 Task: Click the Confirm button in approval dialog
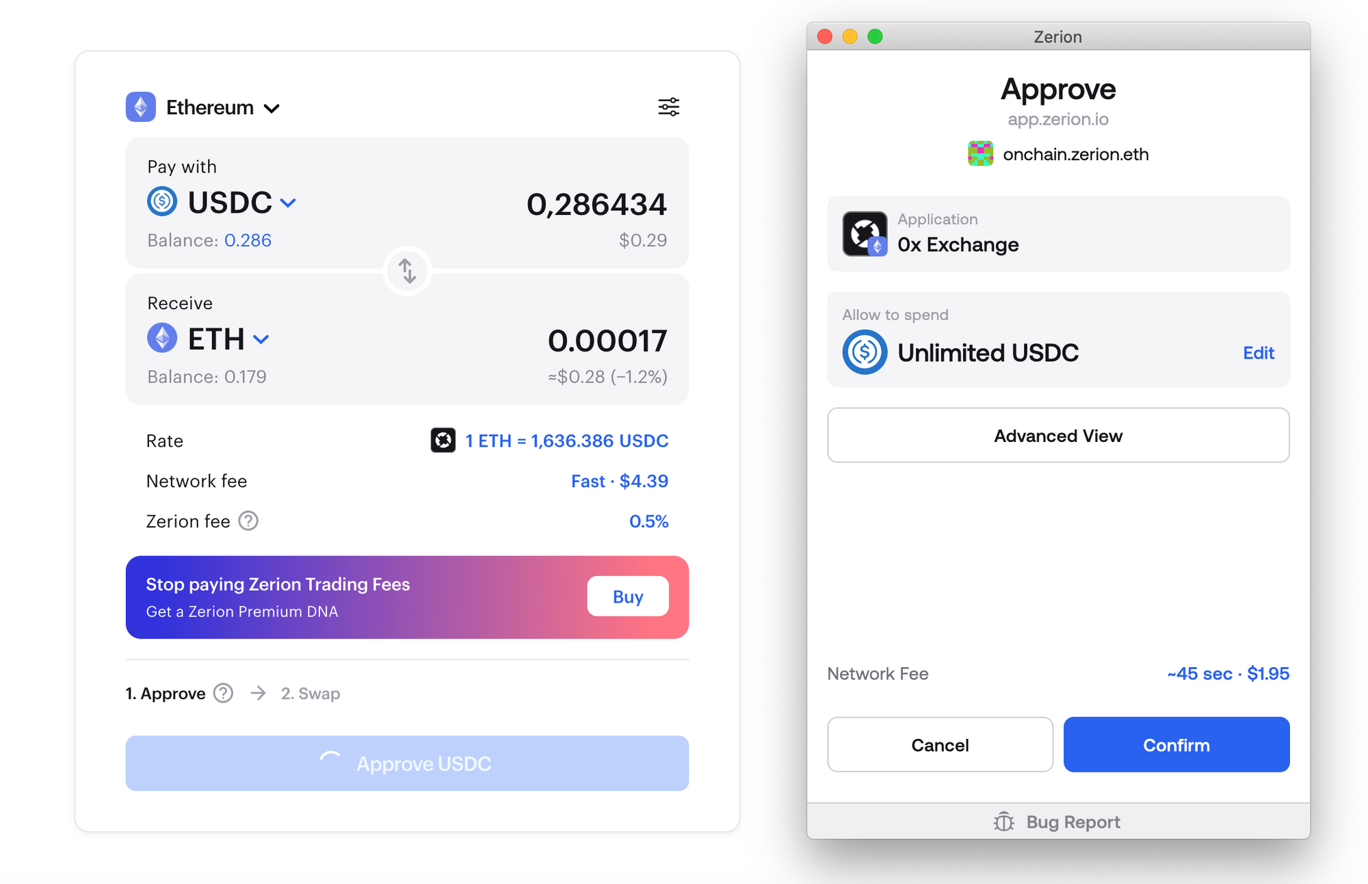[1176, 744]
